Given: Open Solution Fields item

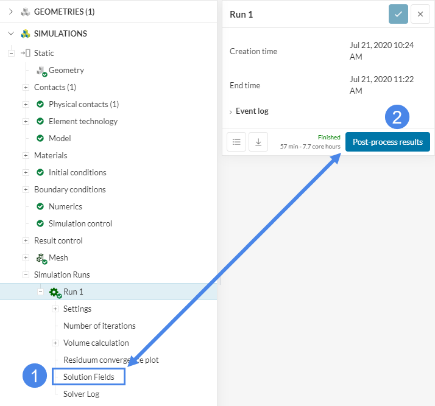Looking at the screenshot, I should point(88,377).
